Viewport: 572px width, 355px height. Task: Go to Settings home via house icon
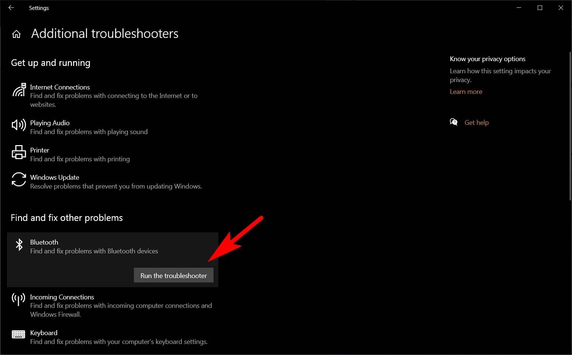click(x=16, y=34)
